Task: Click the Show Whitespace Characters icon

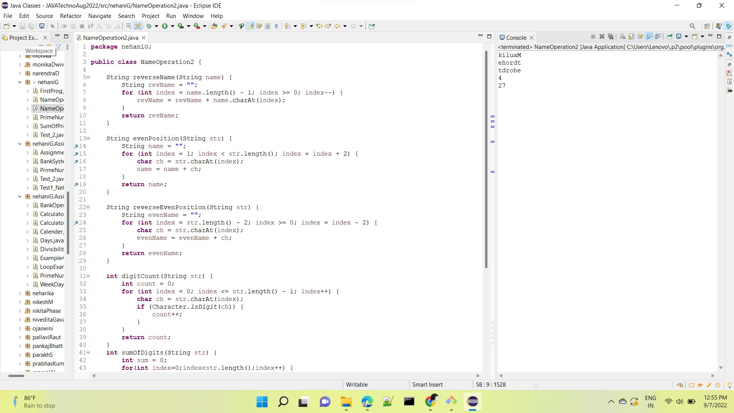Action: point(276,26)
